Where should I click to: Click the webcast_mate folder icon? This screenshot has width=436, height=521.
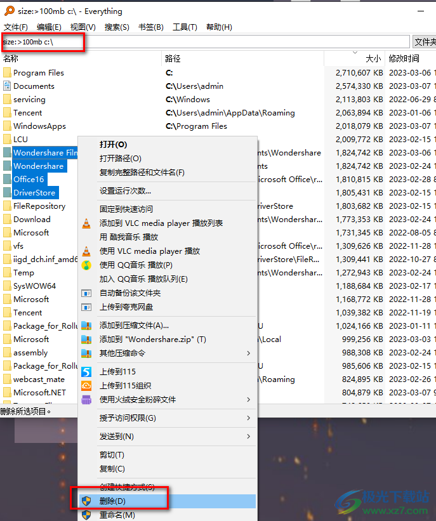click(7, 379)
